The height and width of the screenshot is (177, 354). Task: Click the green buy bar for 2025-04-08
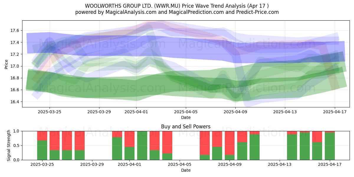click(217, 153)
